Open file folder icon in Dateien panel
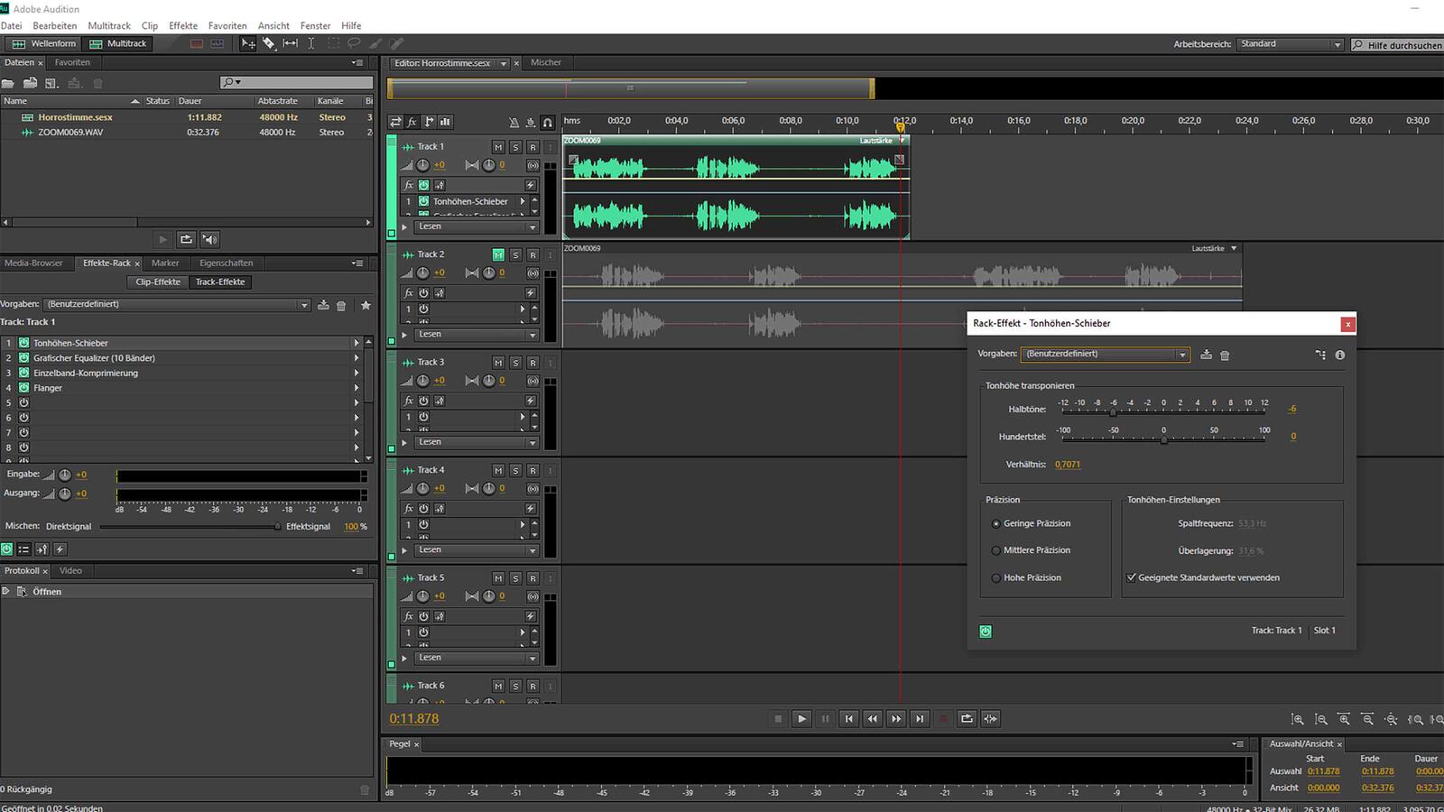1444x812 pixels. 8,83
